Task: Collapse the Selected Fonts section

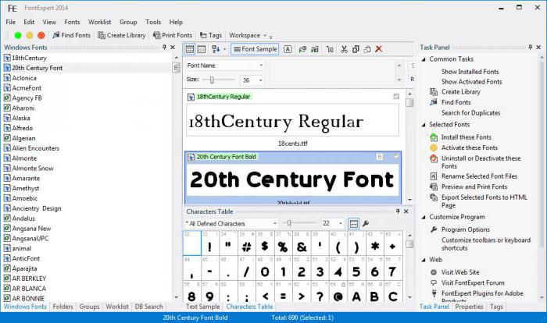Action: [x=424, y=124]
